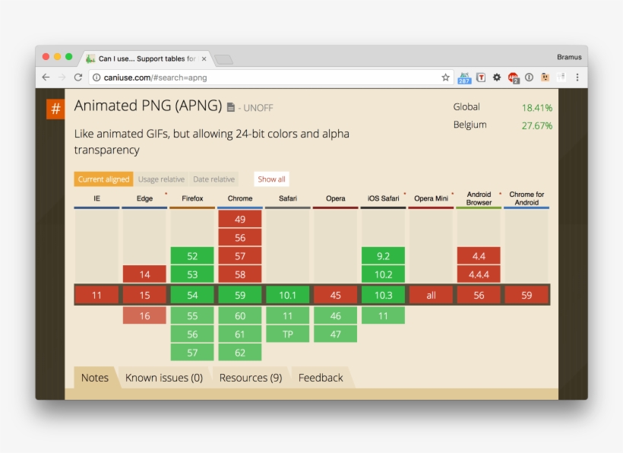
Task: Select the Can I use tab
Action: 147,59
